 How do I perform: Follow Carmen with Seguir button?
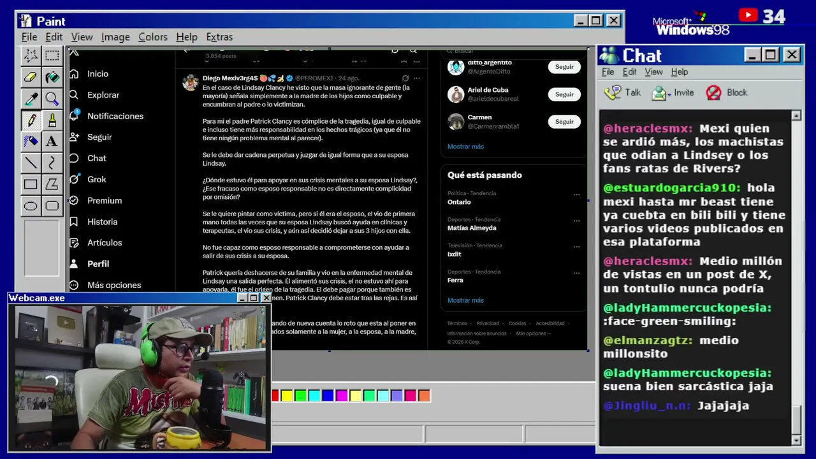click(x=564, y=122)
